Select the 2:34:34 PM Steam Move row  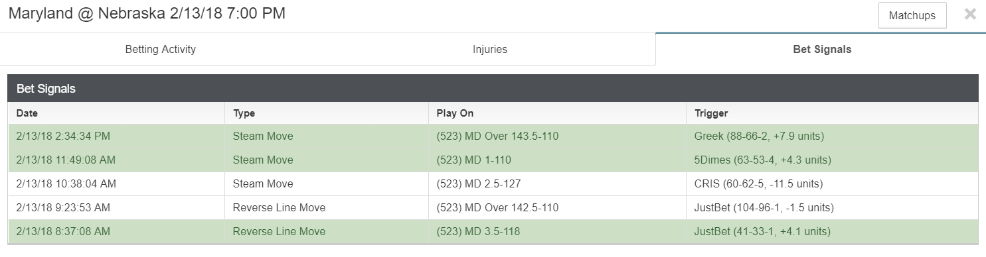pyautogui.click(x=493, y=136)
